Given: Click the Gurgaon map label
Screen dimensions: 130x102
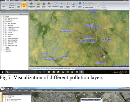Looking at the screenshot, I should coord(65,56).
